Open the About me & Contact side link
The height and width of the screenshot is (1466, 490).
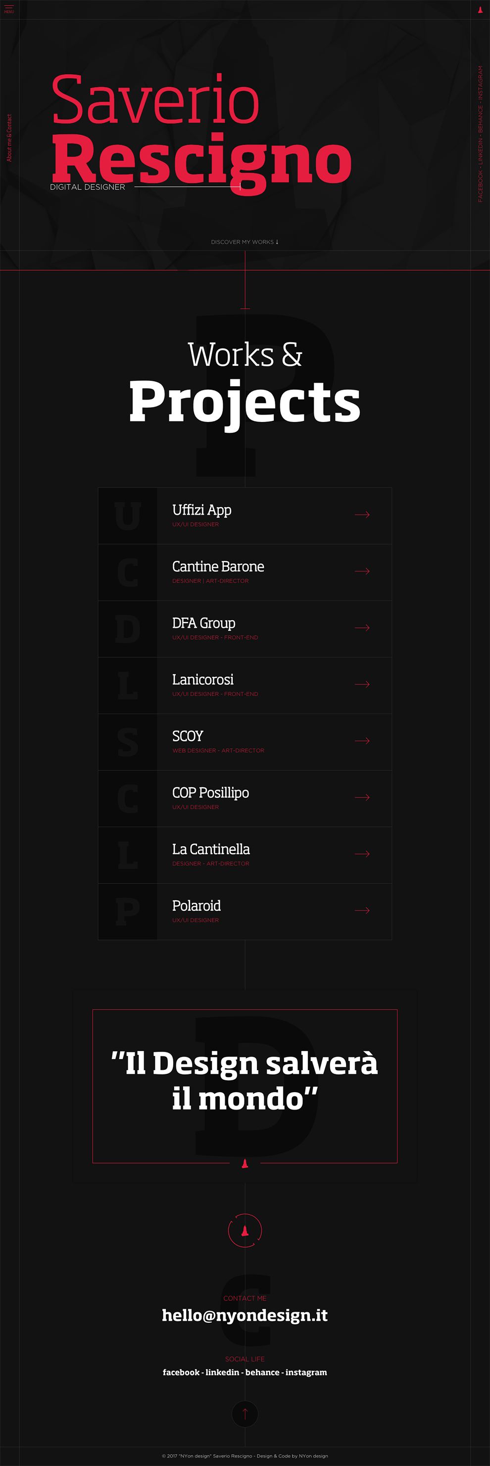pos(9,138)
